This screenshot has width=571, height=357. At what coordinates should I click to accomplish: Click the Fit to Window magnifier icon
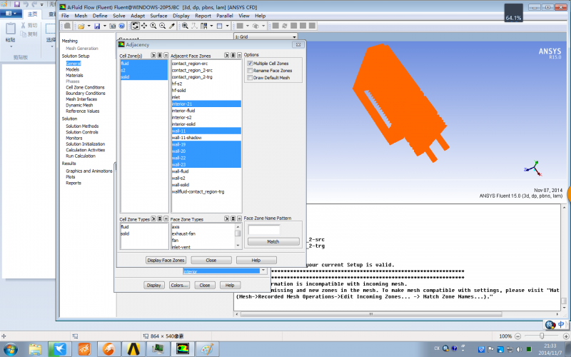coord(185,26)
